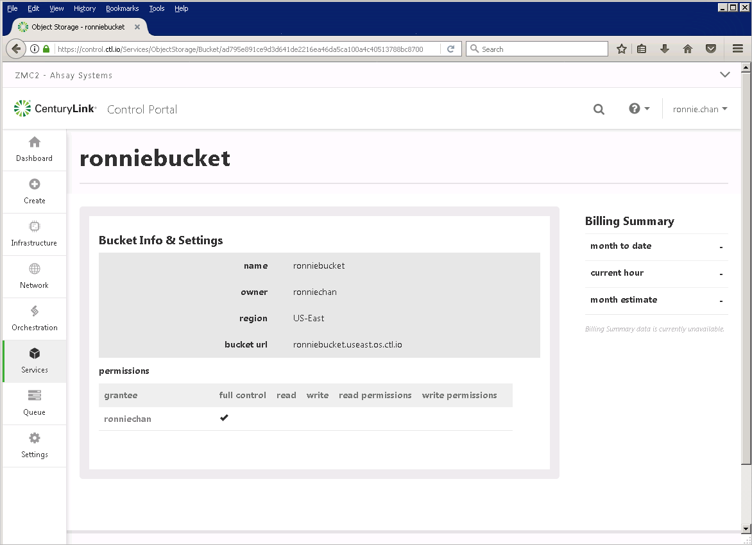Select the Services cube icon
752x545 pixels.
[34, 353]
